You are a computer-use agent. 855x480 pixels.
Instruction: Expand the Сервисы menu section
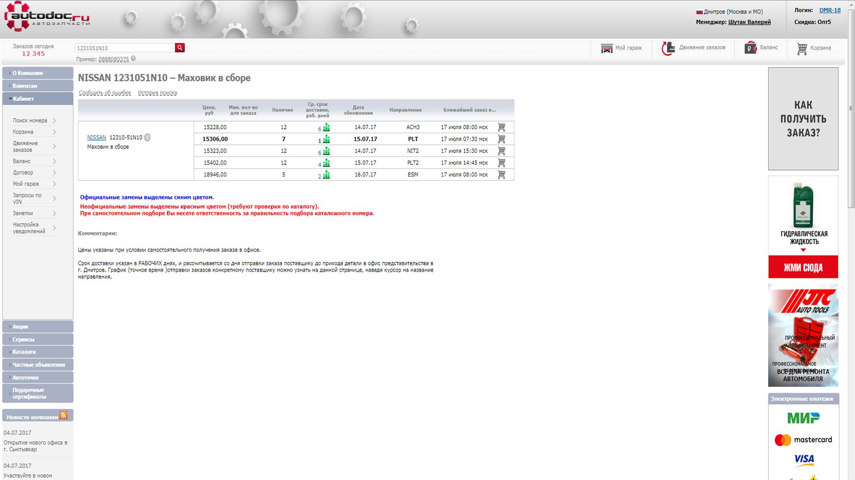coord(38,339)
